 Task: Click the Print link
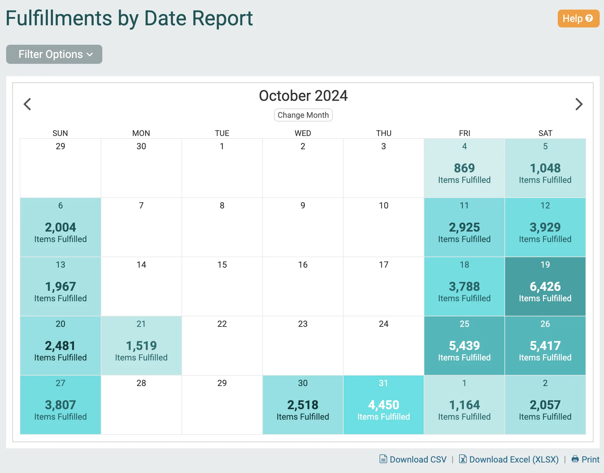(590, 459)
